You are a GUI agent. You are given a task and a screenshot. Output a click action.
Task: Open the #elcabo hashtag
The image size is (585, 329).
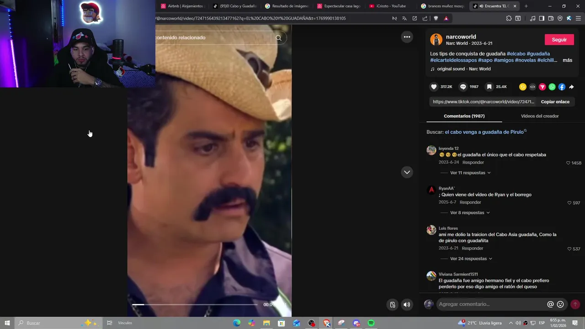(x=516, y=54)
